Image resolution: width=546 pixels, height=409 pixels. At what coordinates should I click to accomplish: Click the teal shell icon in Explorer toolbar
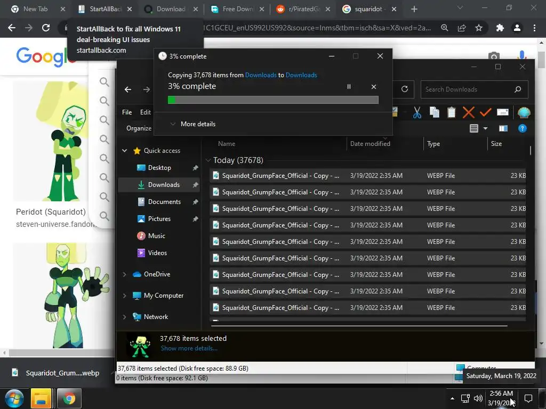(x=524, y=112)
